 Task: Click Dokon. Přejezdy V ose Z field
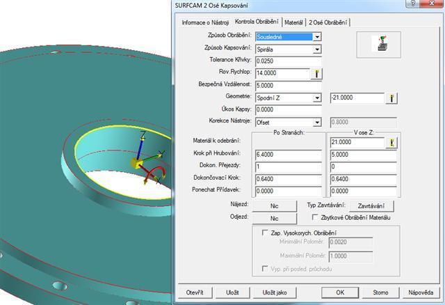[363, 167]
